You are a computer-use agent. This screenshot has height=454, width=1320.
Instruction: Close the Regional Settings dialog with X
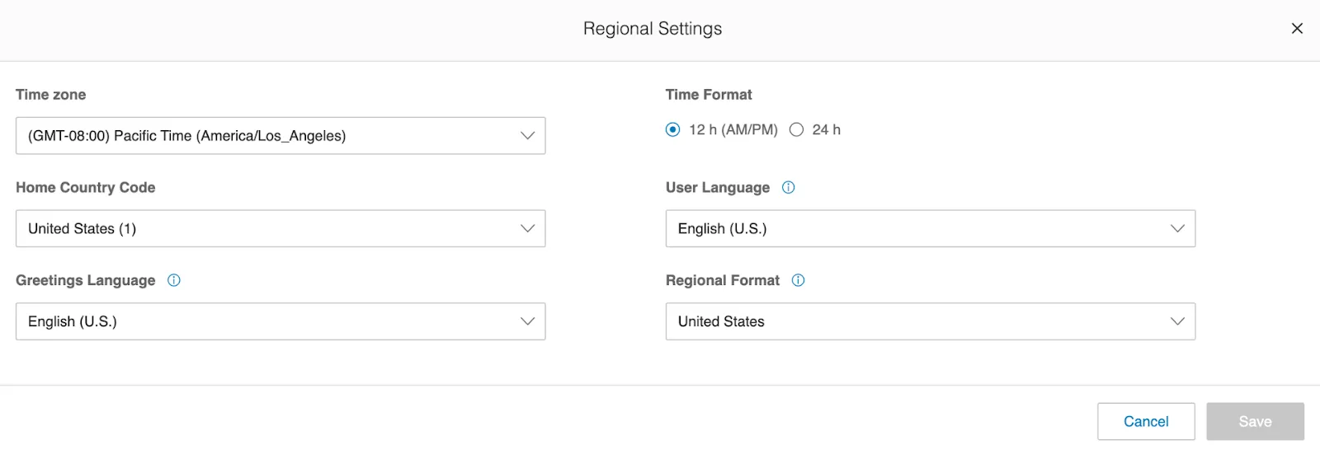click(x=1297, y=29)
